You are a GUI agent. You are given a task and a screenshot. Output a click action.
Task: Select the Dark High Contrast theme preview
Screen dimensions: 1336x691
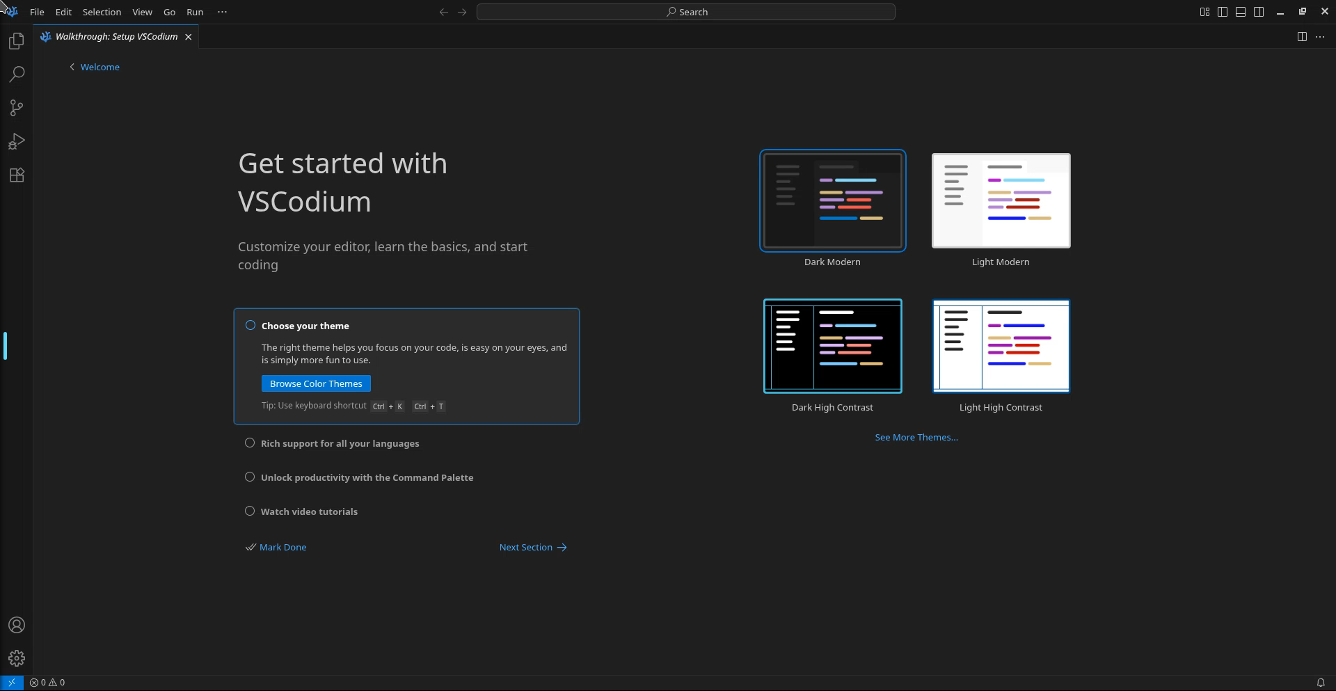[x=832, y=346]
